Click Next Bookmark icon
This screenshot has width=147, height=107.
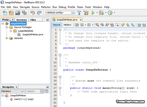(x=128, y=25)
